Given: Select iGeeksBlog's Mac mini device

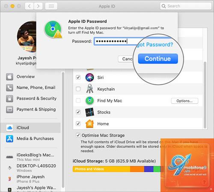Looking at the screenshot, I should coord(30,157).
